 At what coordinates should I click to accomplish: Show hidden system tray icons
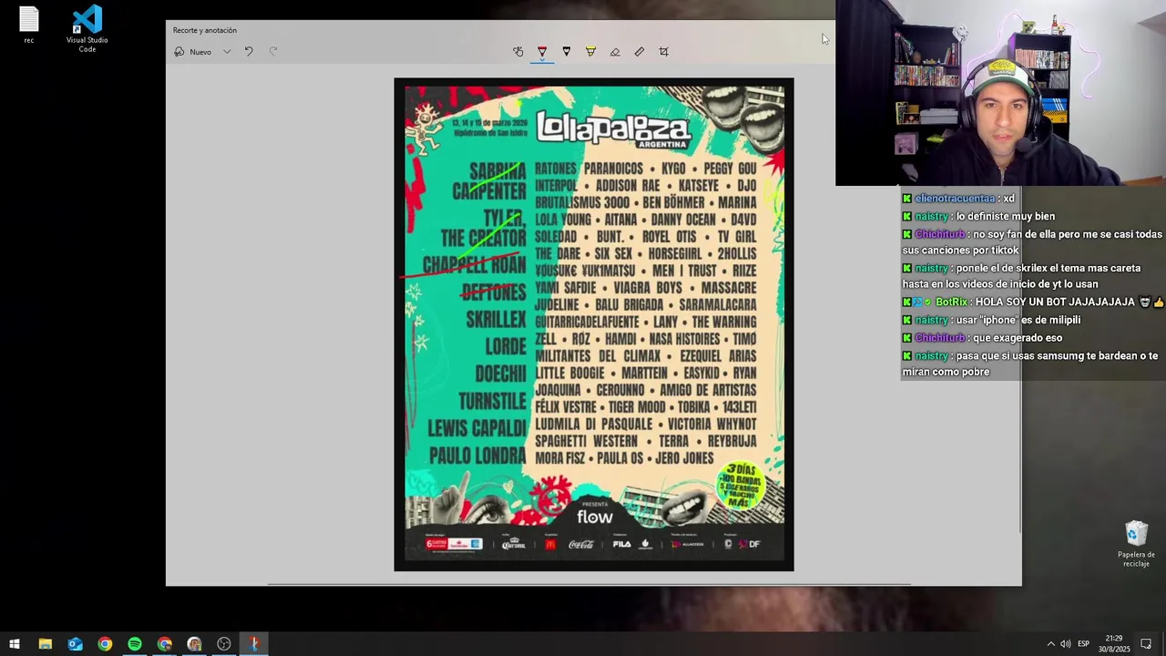point(1050,644)
